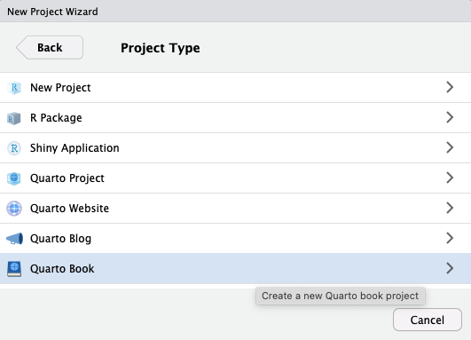Open the Quarto Blog chevron arrow

pos(450,238)
